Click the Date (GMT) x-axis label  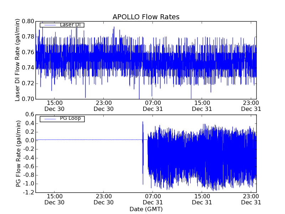[146, 209]
